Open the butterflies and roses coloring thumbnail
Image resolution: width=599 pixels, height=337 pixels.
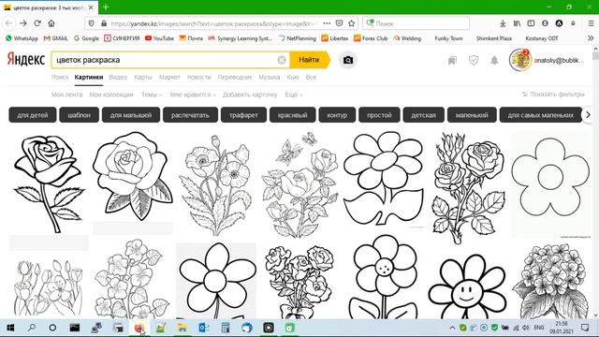(299, 184)
